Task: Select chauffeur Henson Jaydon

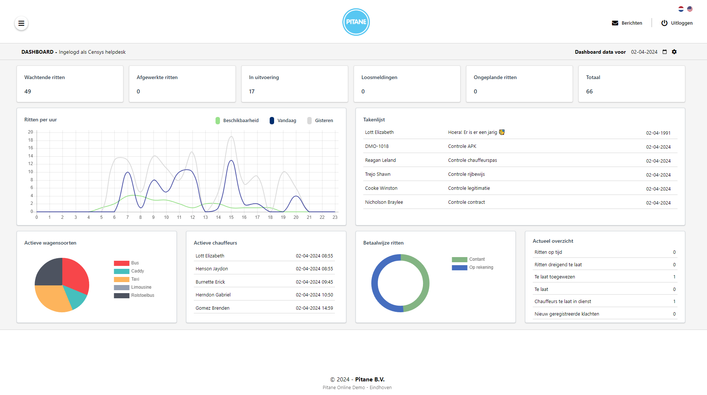Action: click(264, 269)
